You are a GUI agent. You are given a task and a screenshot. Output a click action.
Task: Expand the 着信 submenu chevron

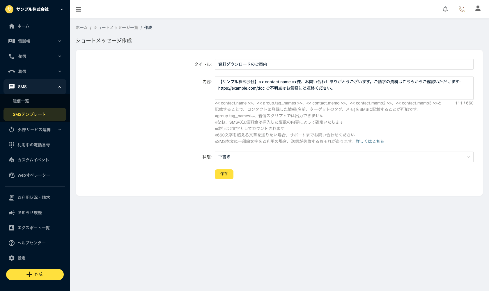[x=60, y=72]
